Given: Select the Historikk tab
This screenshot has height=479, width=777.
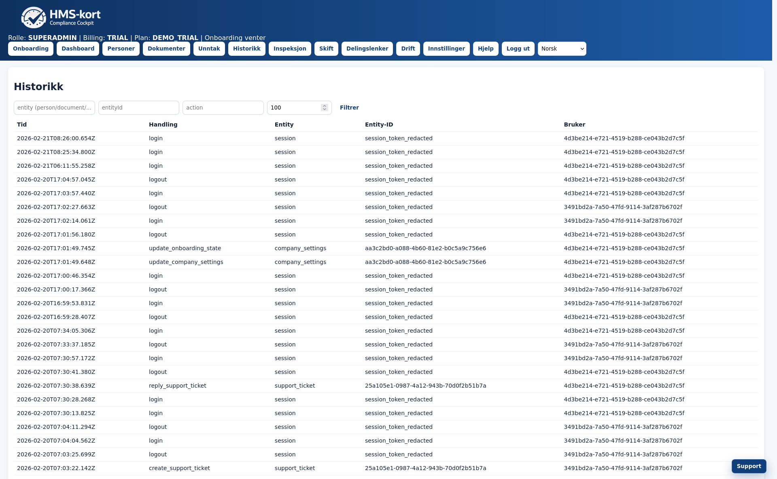Looking at the screenshot, I should [x=246, y=49].
